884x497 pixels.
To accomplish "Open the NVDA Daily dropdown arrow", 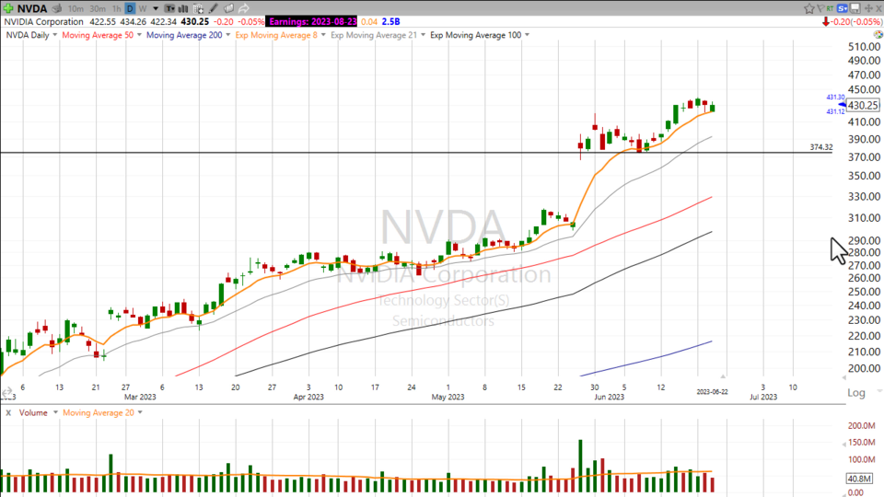I will coord(55,35).
